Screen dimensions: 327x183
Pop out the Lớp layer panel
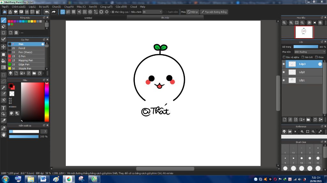tap(322, 42)
